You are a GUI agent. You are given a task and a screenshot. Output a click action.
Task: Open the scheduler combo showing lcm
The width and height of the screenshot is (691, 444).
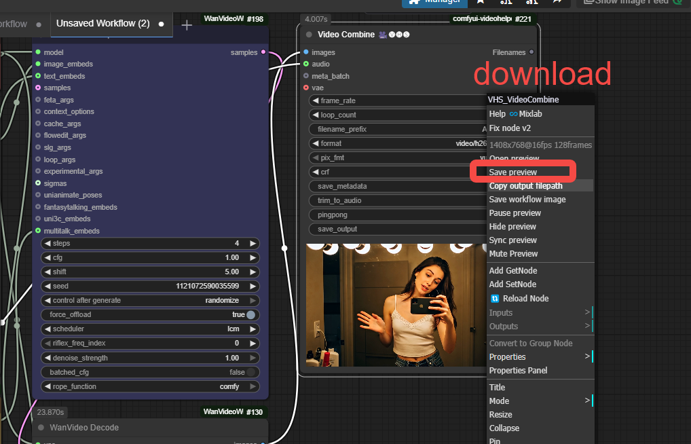click(x=150, y=329)
